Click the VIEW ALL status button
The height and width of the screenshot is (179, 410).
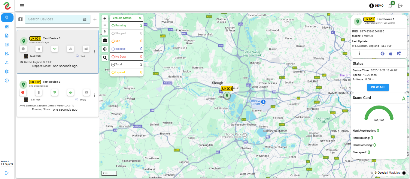tap(378, 87)
